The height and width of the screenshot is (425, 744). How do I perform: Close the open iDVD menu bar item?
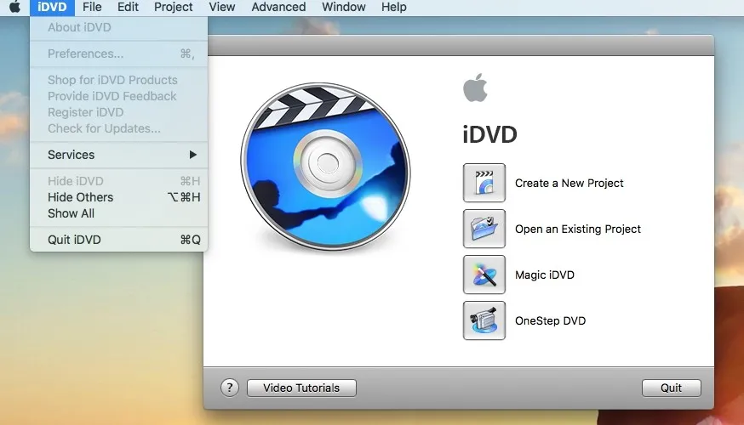pos(52,7)
